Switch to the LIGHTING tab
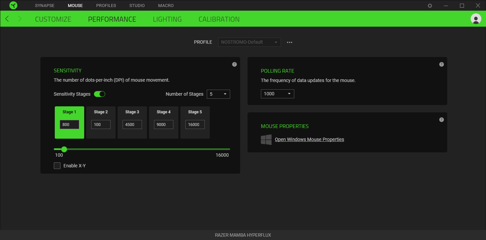Viewport: 486px width, 240px height. click(167, 19)
